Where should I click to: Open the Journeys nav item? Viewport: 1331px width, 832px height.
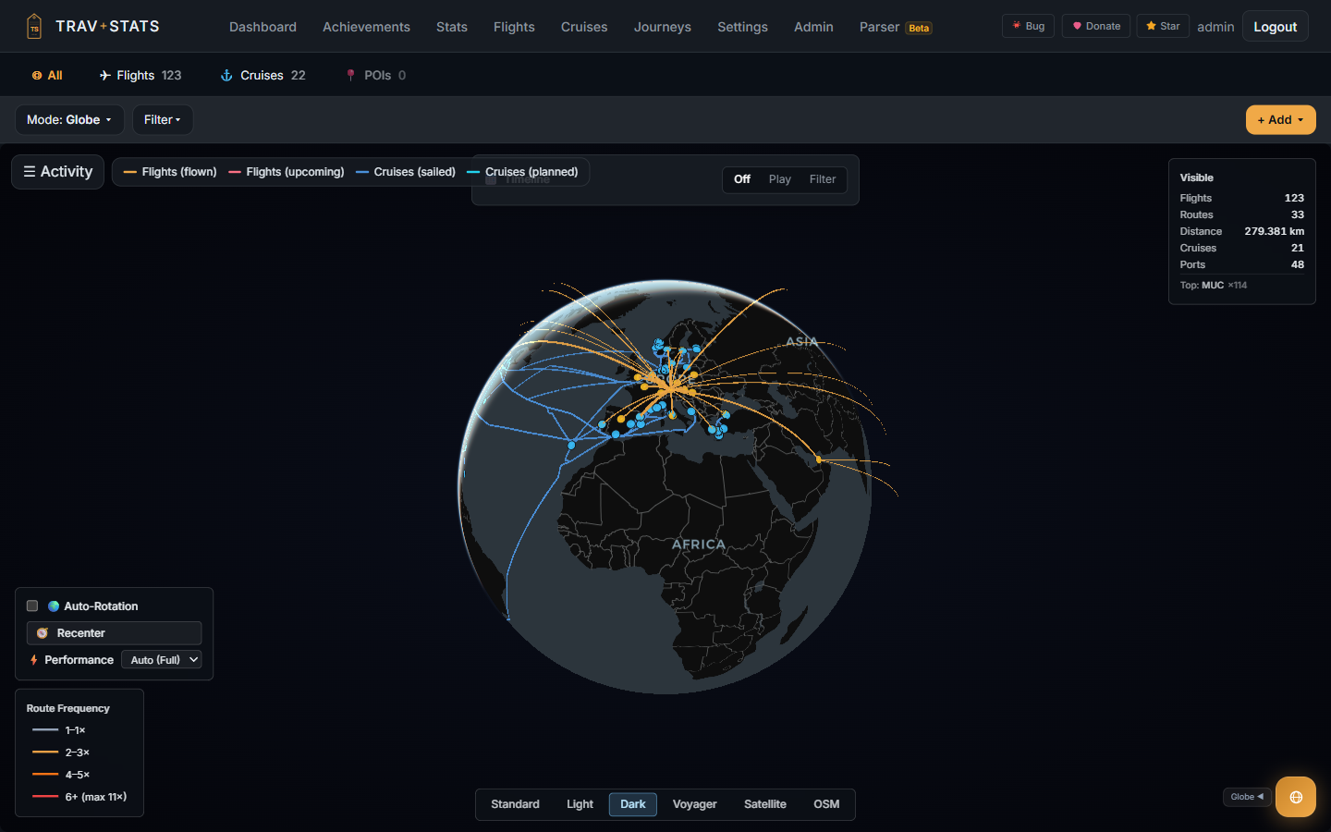[x=663, y=27]
